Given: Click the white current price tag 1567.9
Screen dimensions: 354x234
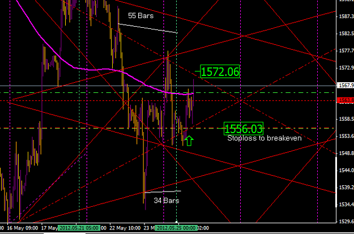Looking at the screenshot, I should (346, 86).
